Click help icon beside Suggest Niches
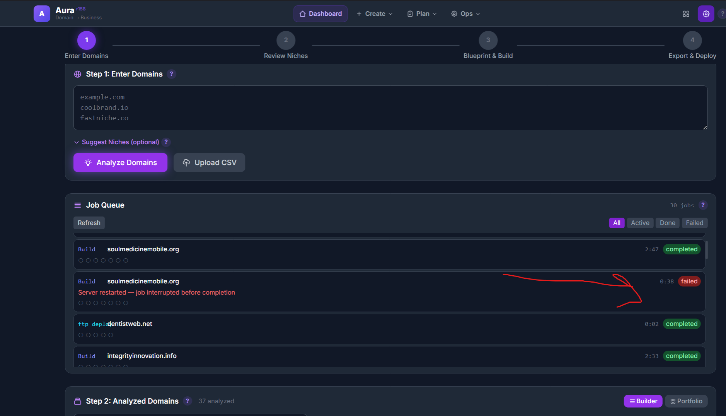The width and height of the screenshot is (726, 416). point(166,142)
